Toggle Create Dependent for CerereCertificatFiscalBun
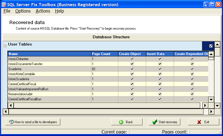 (192, 99)
